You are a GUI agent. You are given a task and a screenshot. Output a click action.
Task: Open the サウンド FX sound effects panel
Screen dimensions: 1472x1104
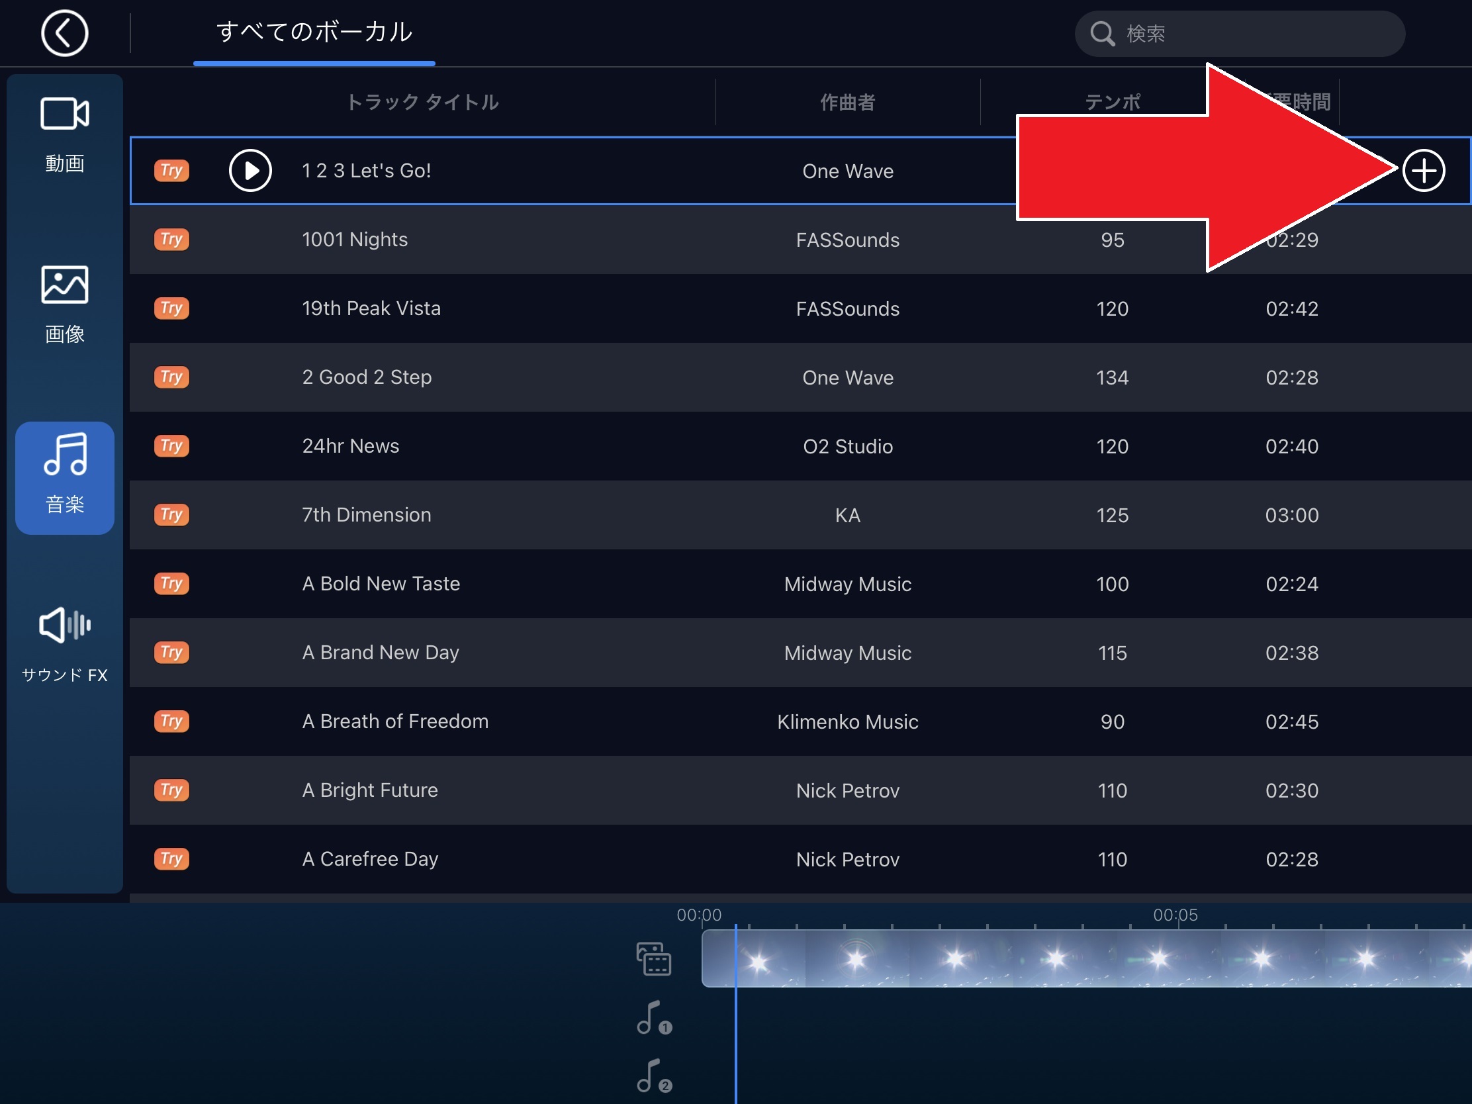coord(65,644)
